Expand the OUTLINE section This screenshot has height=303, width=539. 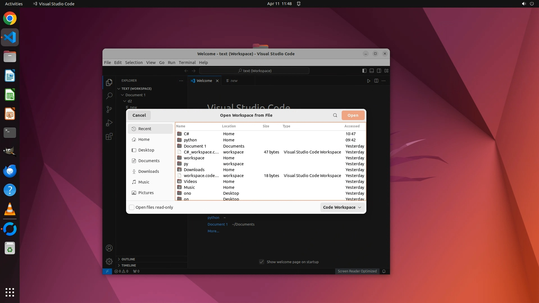(x=128, y=259)
